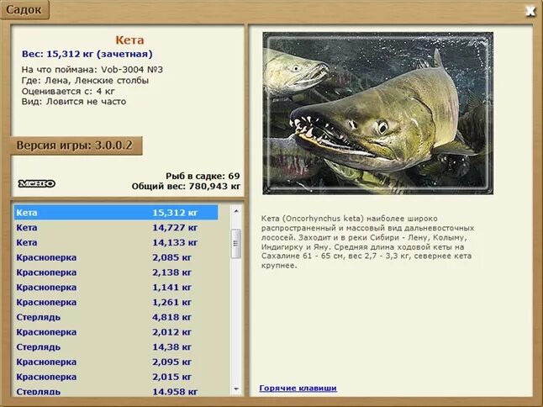Click the Общий вес: 780,943 кг total
The width and height of the screenshot is (543, 407).
click(186, 187)
